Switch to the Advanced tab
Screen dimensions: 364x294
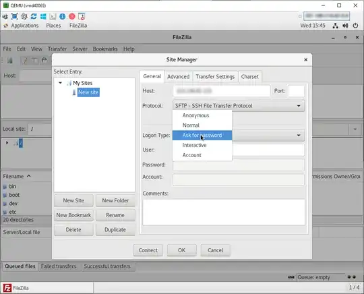(178, 77)
